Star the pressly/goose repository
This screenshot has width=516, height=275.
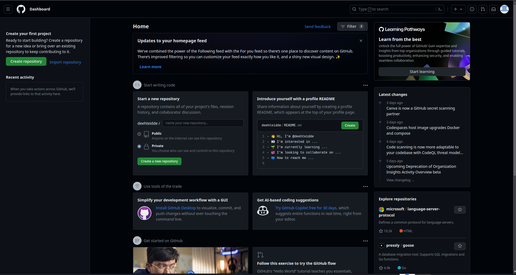(x=460, y=246)
